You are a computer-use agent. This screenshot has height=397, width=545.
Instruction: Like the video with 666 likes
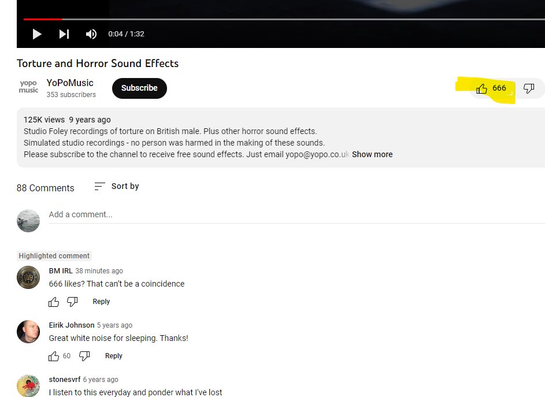coord(491,88)
